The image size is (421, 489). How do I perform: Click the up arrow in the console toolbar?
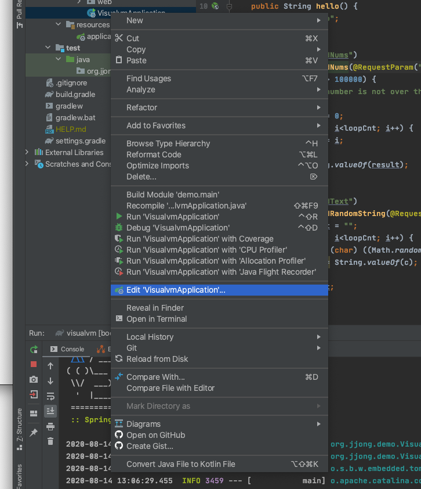pyautogui.click(x=50, y=365)
